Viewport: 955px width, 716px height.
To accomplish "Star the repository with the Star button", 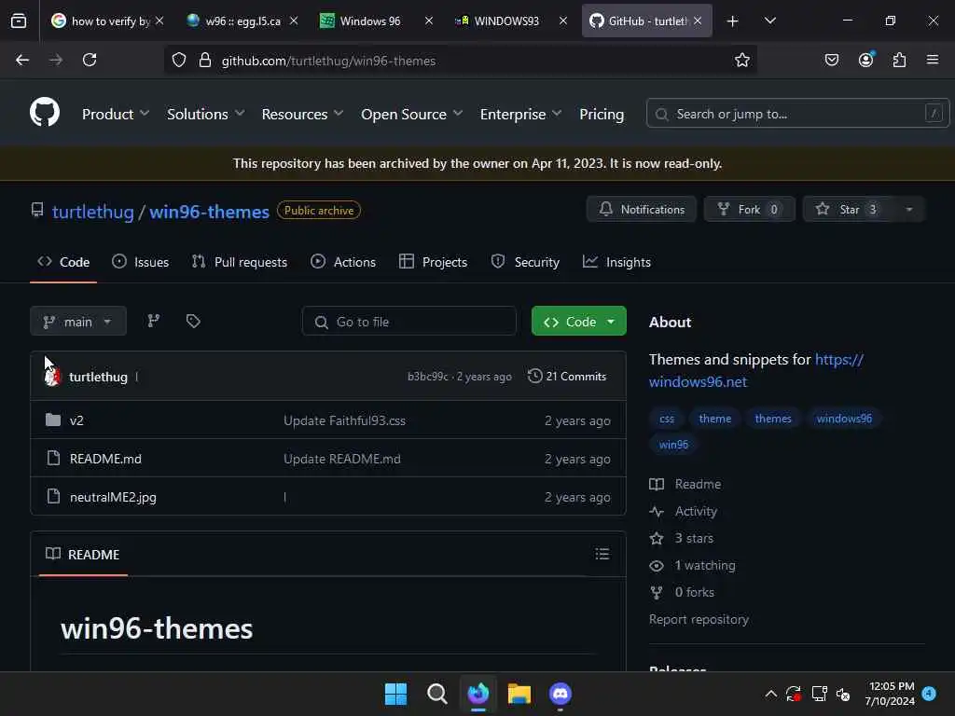I will pyautogui.click(x=849, y=210).
